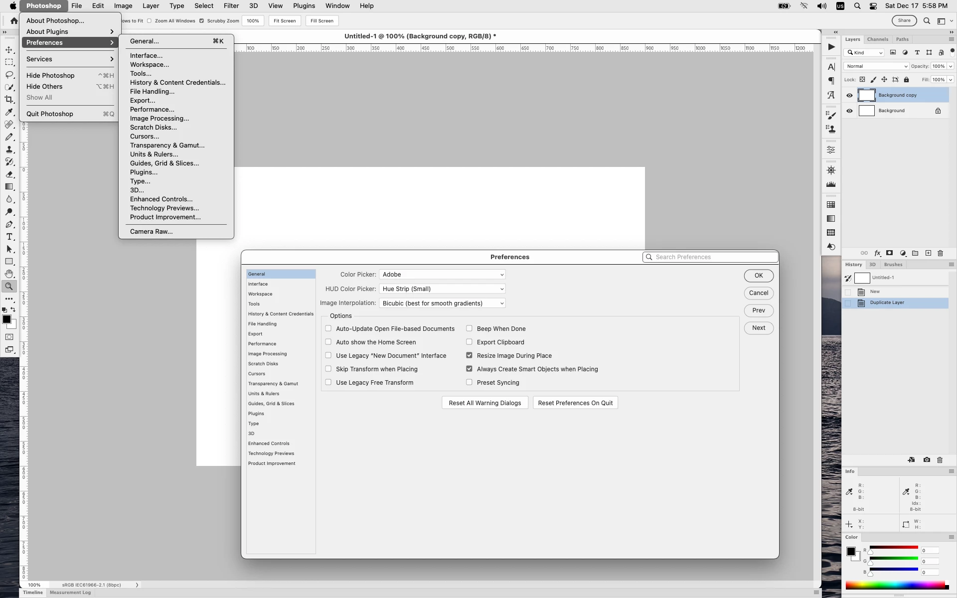This screenshot has height=598, width=957.
Task: Expand the Image Interpolation dropdown
Action: [x=442, y=303]
